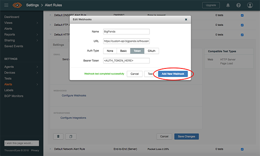Switch to the Settings tab of rule
This screenshot has height=156, width=260.
(58, 45)
